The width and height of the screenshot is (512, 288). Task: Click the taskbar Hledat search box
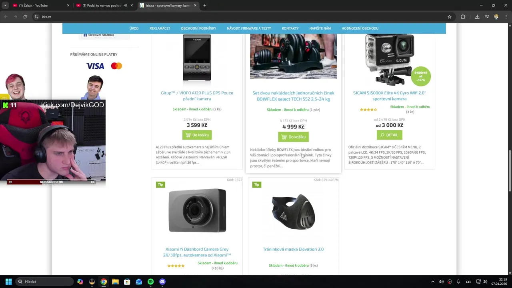pos(45,282)
